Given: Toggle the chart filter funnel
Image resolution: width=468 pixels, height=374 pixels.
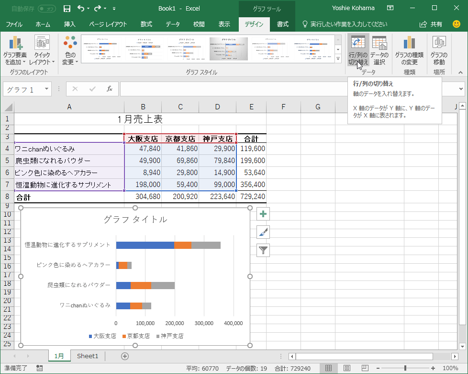Looking at the screenshot, I should [263, 250].
